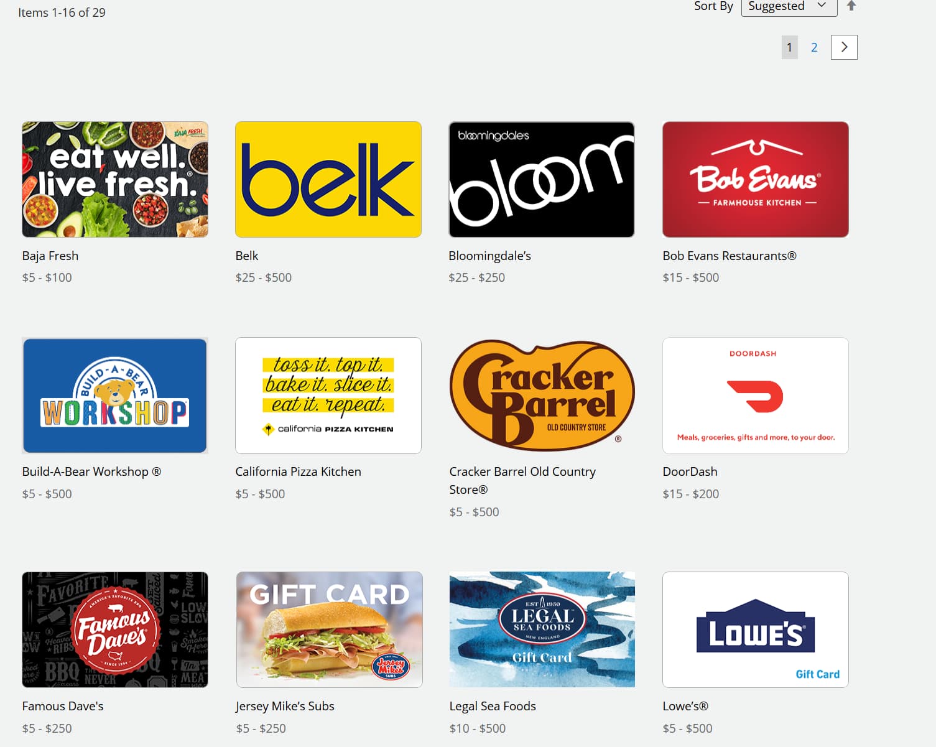Screen dimensions: 936x747
Task: Click the next page chevron button
Action: pyautogui.click(x=844, y=47)
